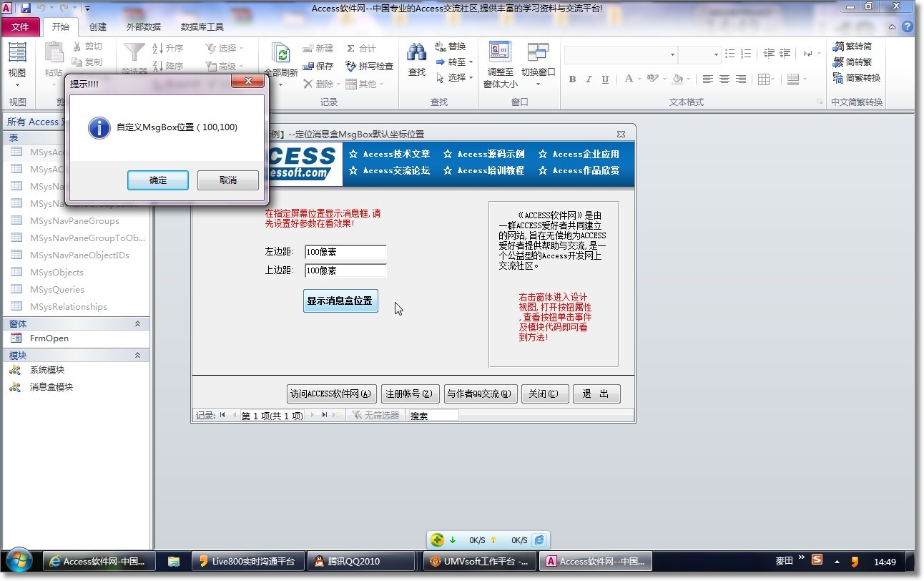The image size is (924, 581).
Task: Click the 简繁转换 Chinese conversion icon
Action: click(838, 78)
